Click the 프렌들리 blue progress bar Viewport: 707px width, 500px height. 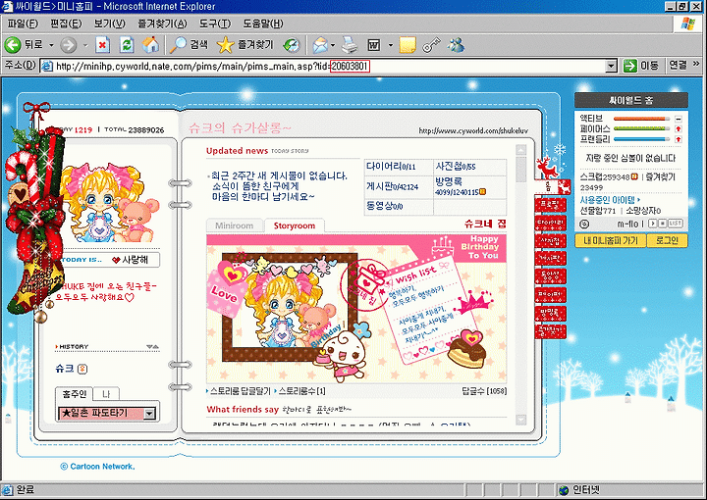pos(642,139)
